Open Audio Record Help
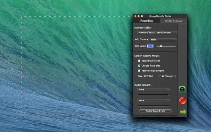 click(x=155, y=111)
